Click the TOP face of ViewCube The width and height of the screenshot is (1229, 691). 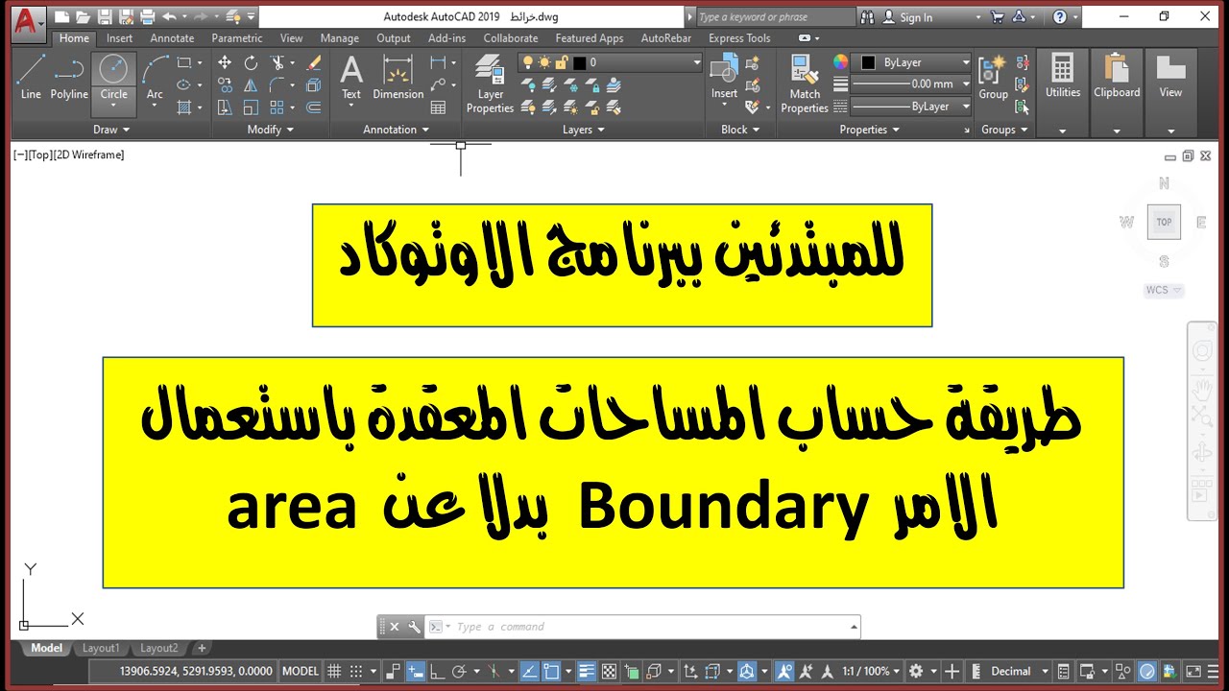[x=1164, y=222]
